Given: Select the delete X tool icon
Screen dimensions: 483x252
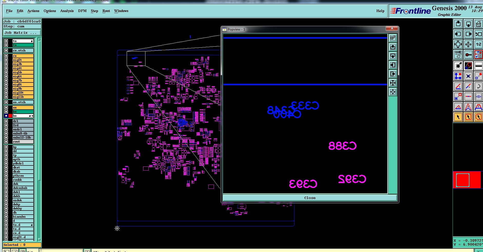Looking at the screenshot, I should point(468,76).
